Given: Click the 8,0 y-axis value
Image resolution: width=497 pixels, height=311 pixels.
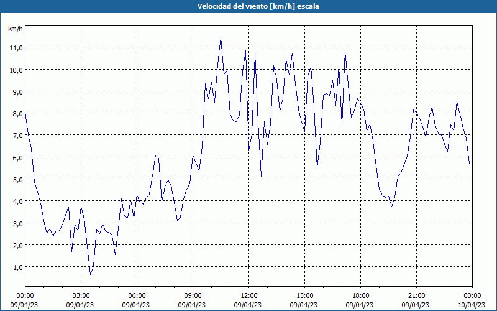Looking at the screenshot, I should tap(17, 114).
